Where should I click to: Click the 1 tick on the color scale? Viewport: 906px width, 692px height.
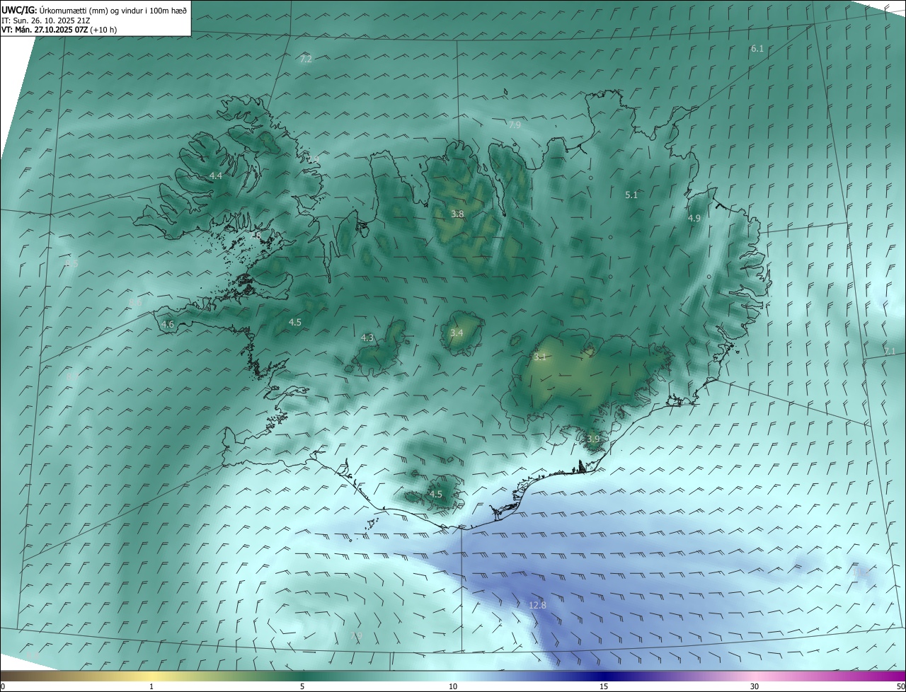click(x=151, y=687)
